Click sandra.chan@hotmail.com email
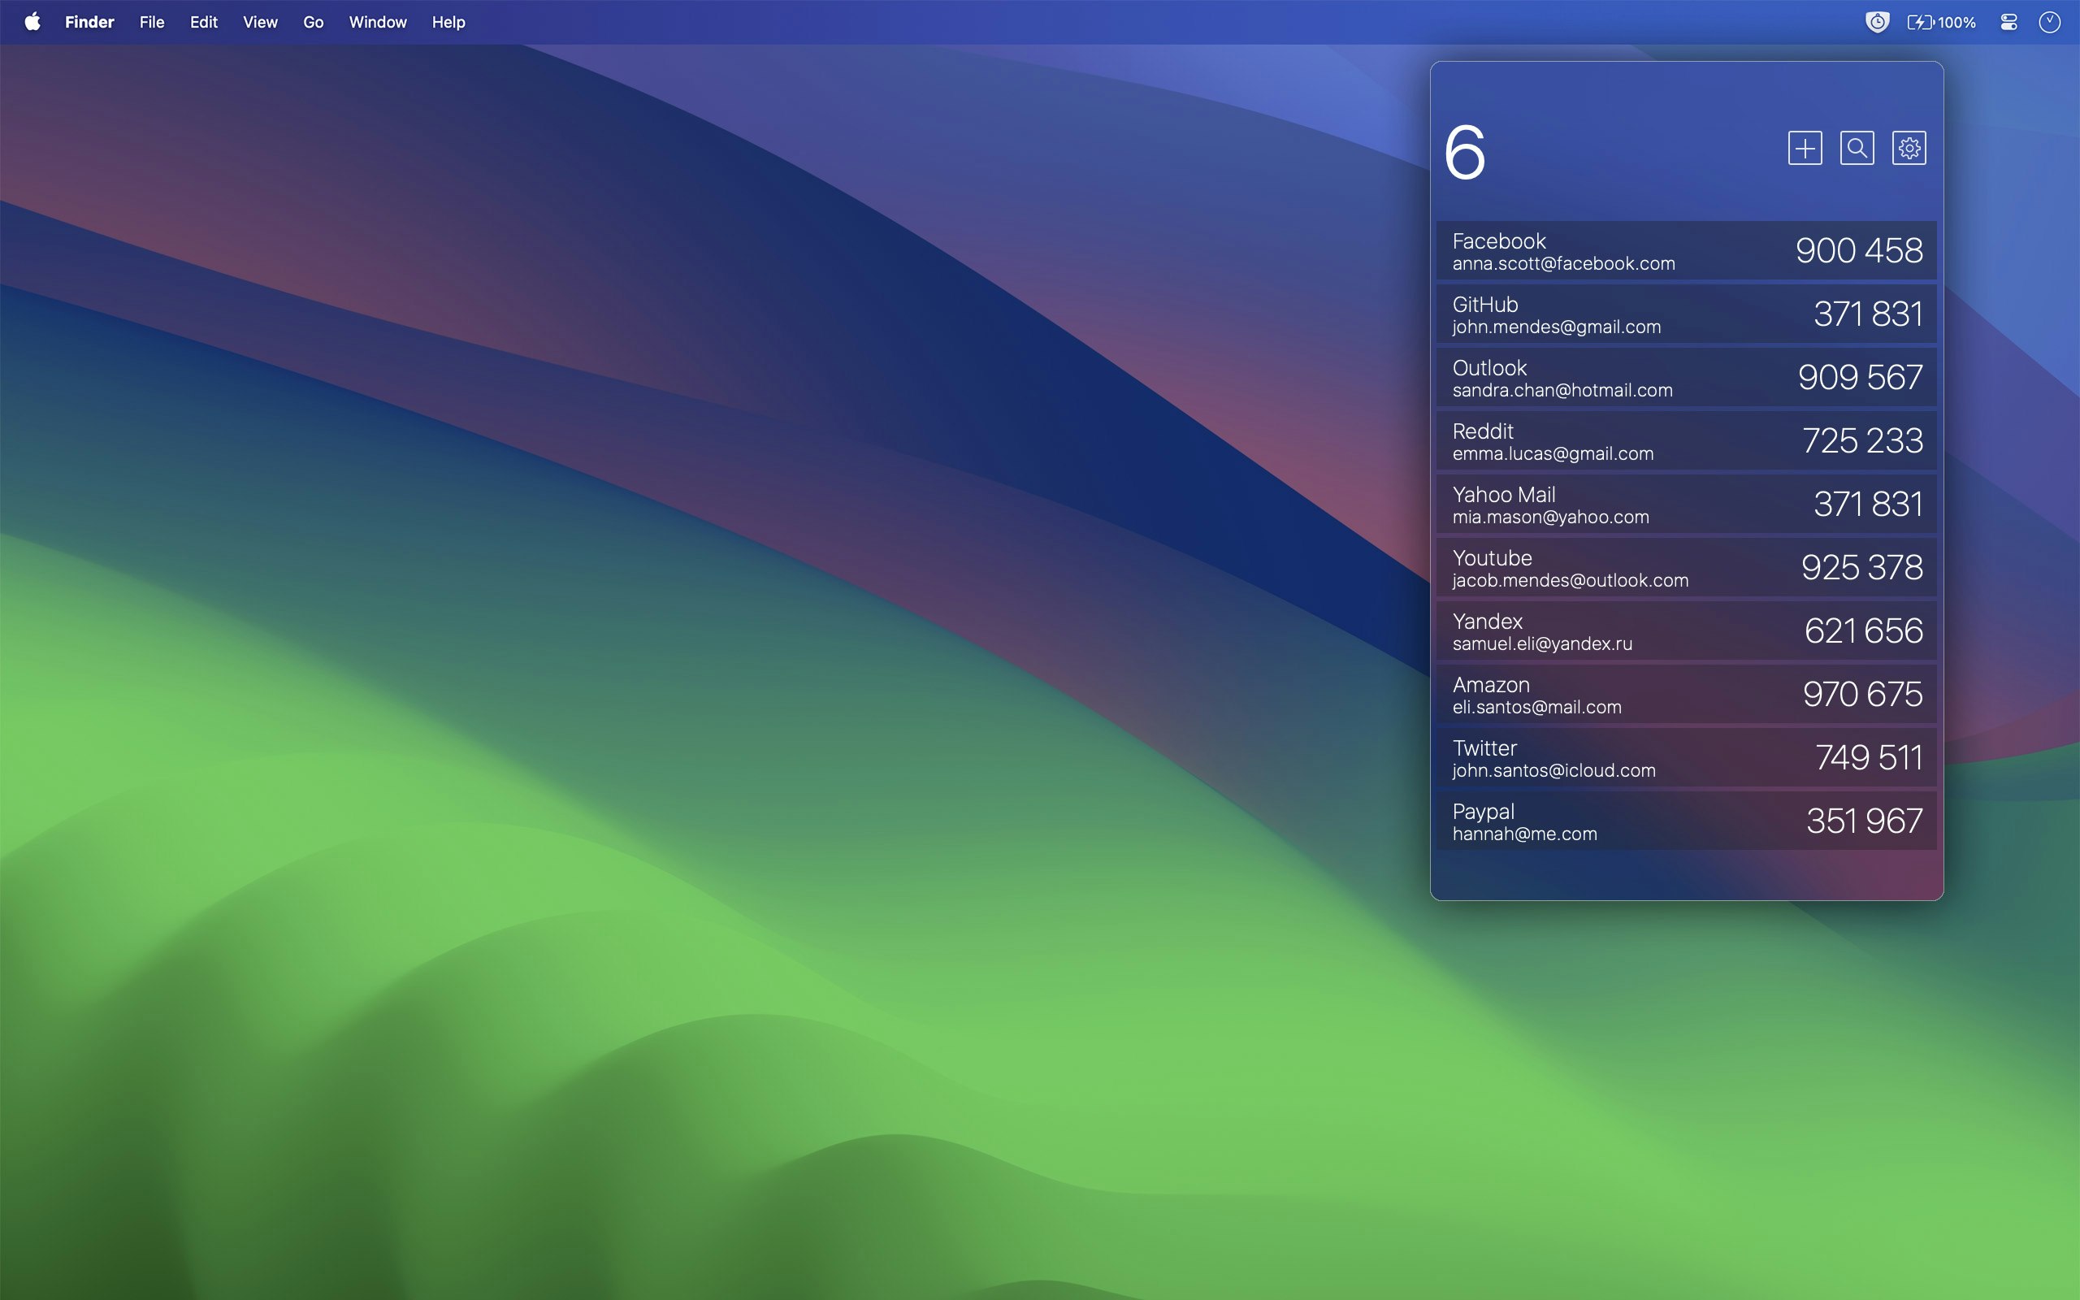The width and height of the screenshot is (2080, 1300). [x=1562, y=390]
